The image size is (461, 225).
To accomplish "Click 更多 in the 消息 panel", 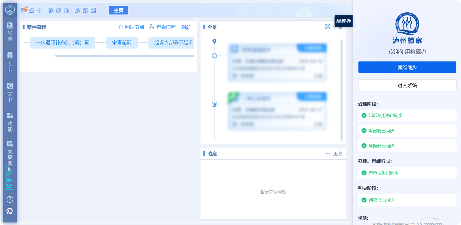I will coord(338,154).
